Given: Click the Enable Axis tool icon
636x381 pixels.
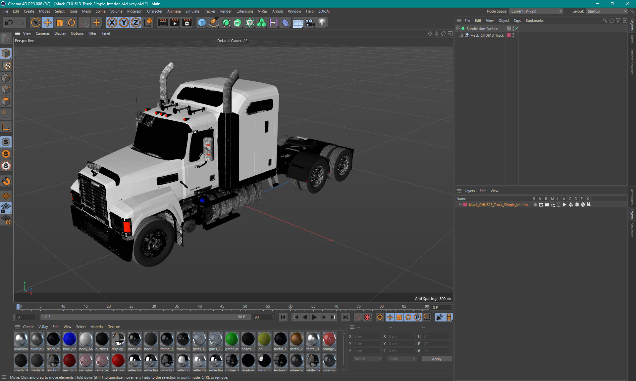Looking at the screenshot, I should [x=6, y=127].
